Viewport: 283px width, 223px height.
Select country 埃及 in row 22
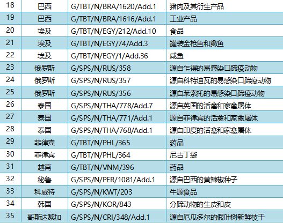point(45,56)
